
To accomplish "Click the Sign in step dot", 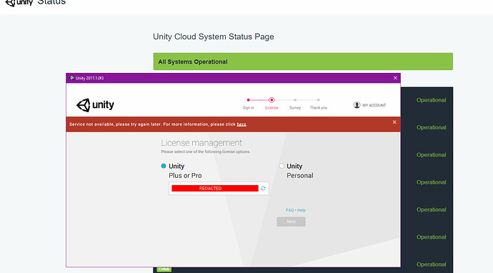I will [x=249, y=100].
